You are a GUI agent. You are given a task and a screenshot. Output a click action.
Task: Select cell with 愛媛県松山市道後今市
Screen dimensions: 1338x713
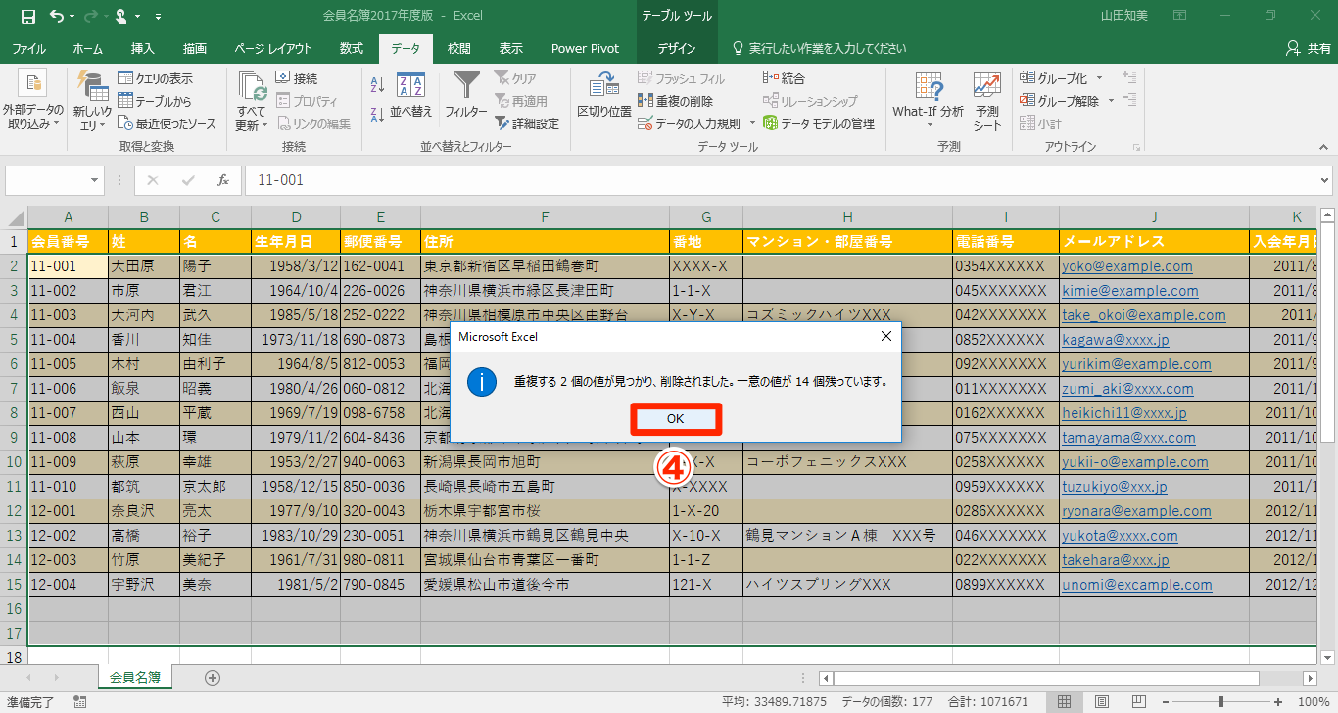click(545, 585)
